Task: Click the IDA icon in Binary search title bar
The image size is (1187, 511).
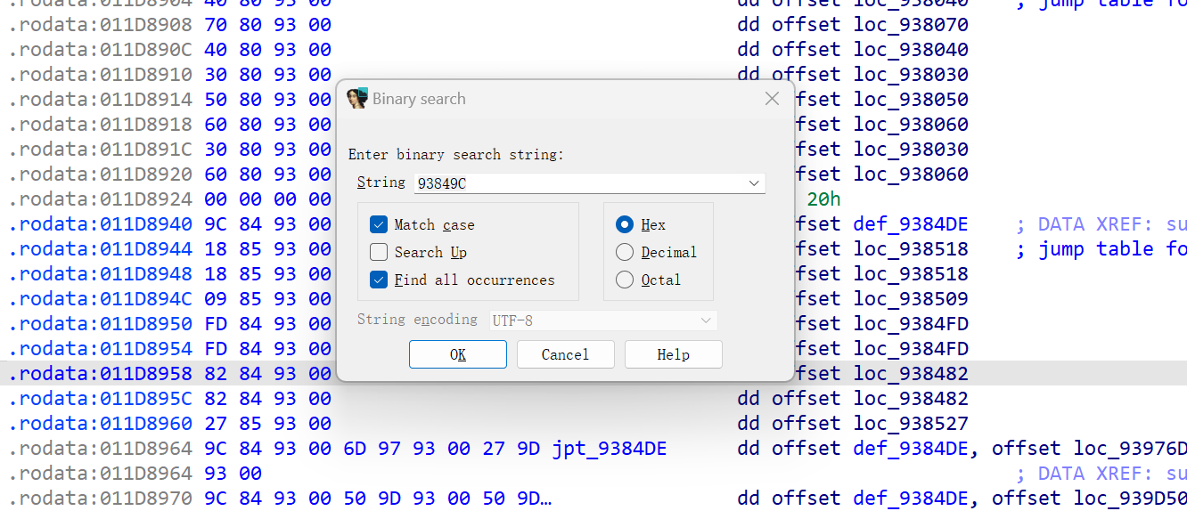Action: 357,99
